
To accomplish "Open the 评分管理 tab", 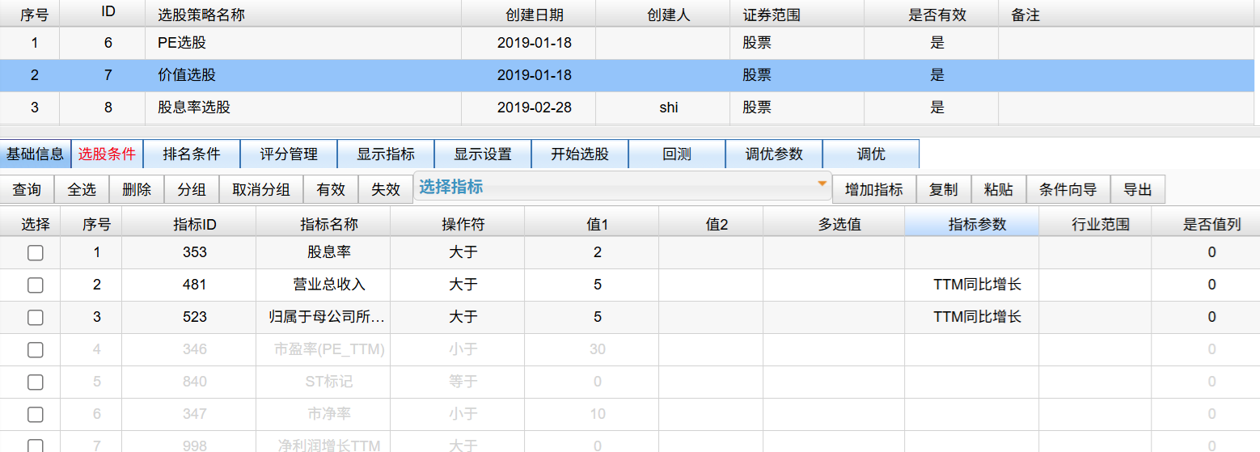I will point(289,154).
